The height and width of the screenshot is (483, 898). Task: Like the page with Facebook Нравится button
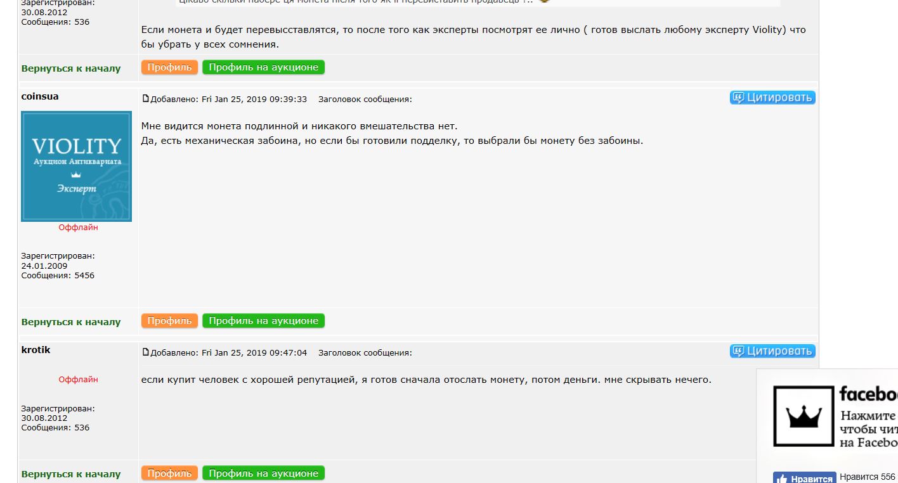pos(804,479)
